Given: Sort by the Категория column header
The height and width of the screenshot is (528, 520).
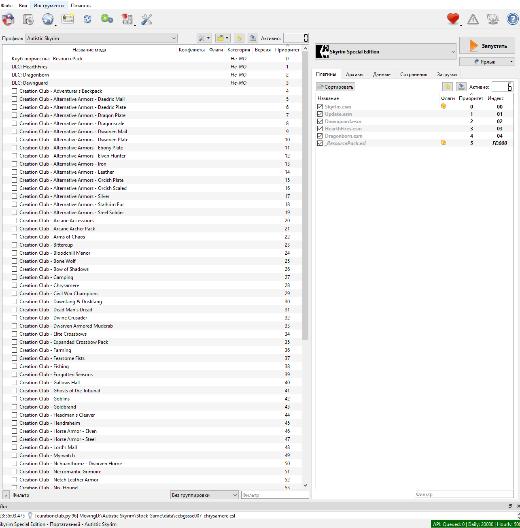Looking at the screenshot, I should coord(239,49).
